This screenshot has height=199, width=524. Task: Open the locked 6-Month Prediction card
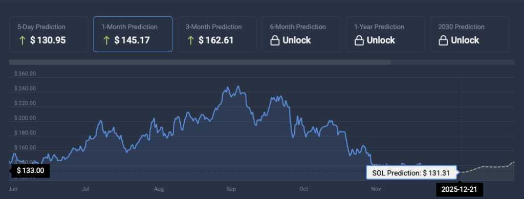pos(301,34)
